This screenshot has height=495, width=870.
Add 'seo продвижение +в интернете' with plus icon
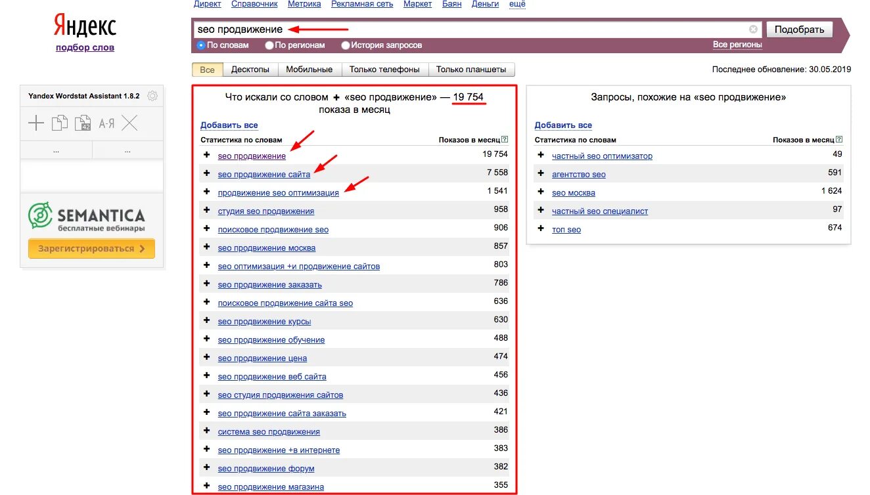pos(206,449)
